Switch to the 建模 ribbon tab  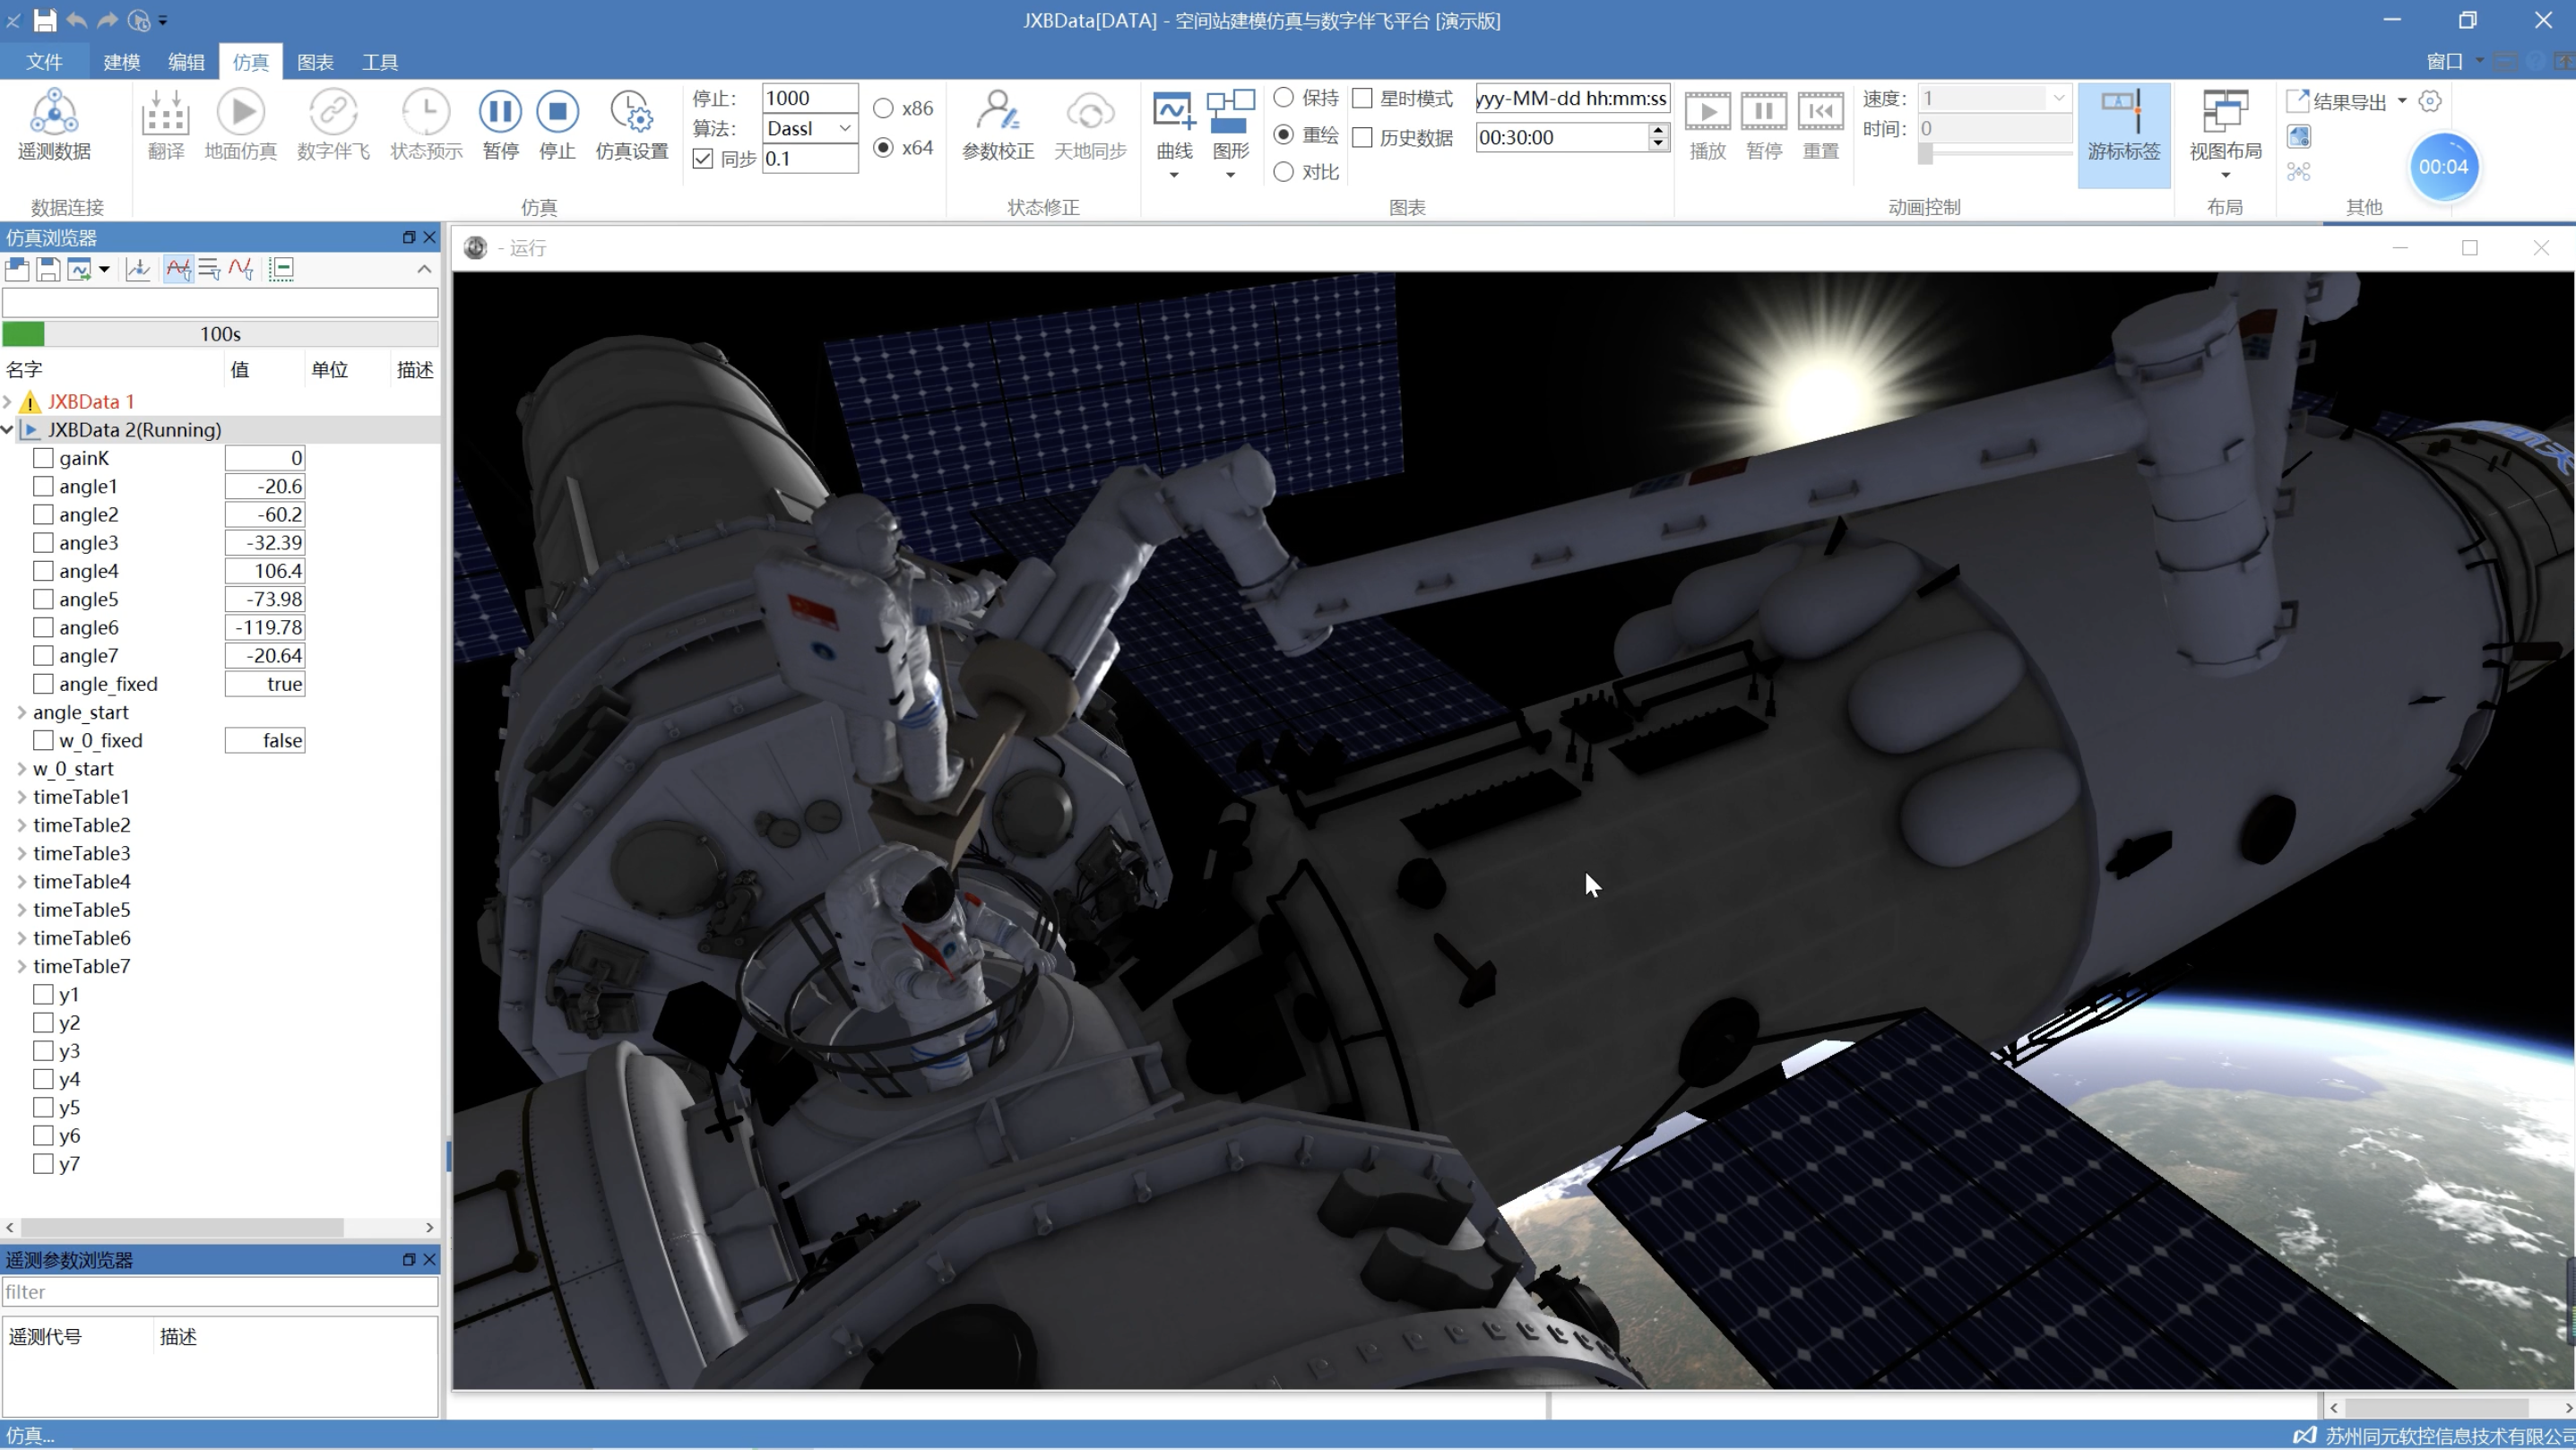tap(122, 62)
